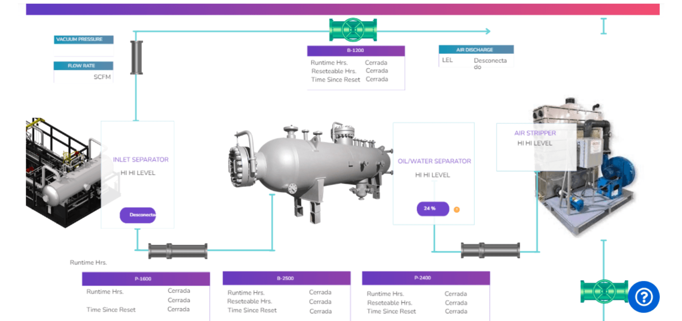Open the B-1200 panel header
Viewport: 682px width, 321px height.
355,50
